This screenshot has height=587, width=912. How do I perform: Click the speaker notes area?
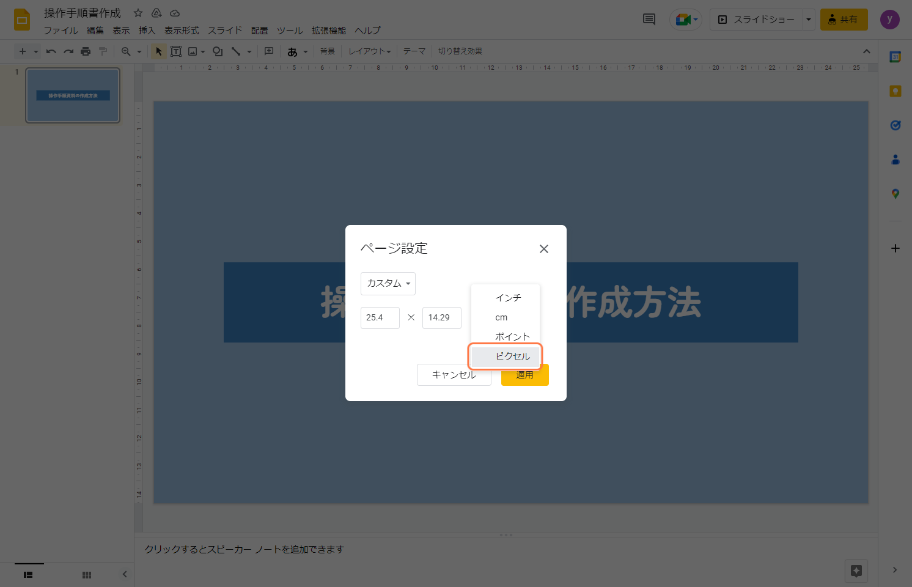pos(506,550)
